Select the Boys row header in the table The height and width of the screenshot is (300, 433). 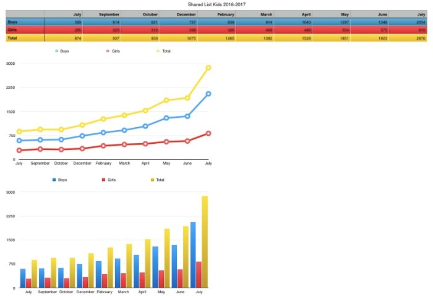pos(25,22)
